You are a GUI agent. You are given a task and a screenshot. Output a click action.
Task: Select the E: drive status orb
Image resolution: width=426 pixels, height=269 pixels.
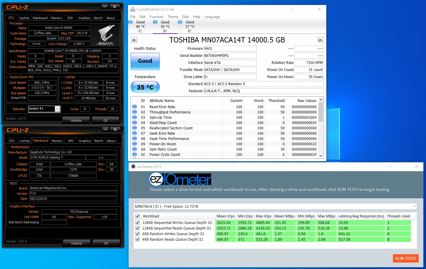coord(180,22)
